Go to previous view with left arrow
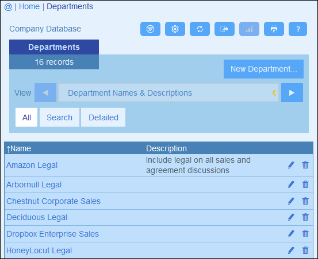Image resolution: width=318 pixels, height=259 pixels. pyautogui.click(x=45, y=93)
